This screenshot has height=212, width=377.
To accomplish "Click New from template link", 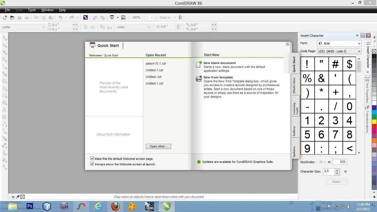I will pos(218,77).
